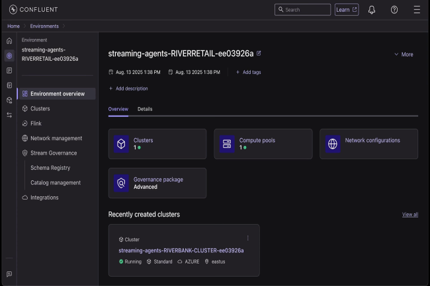Switch to the Details tab

coord(145,109)
